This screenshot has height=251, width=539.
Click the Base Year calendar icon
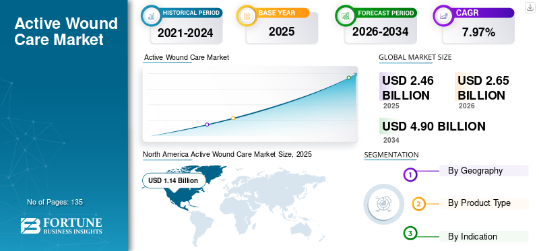(247, 15)
